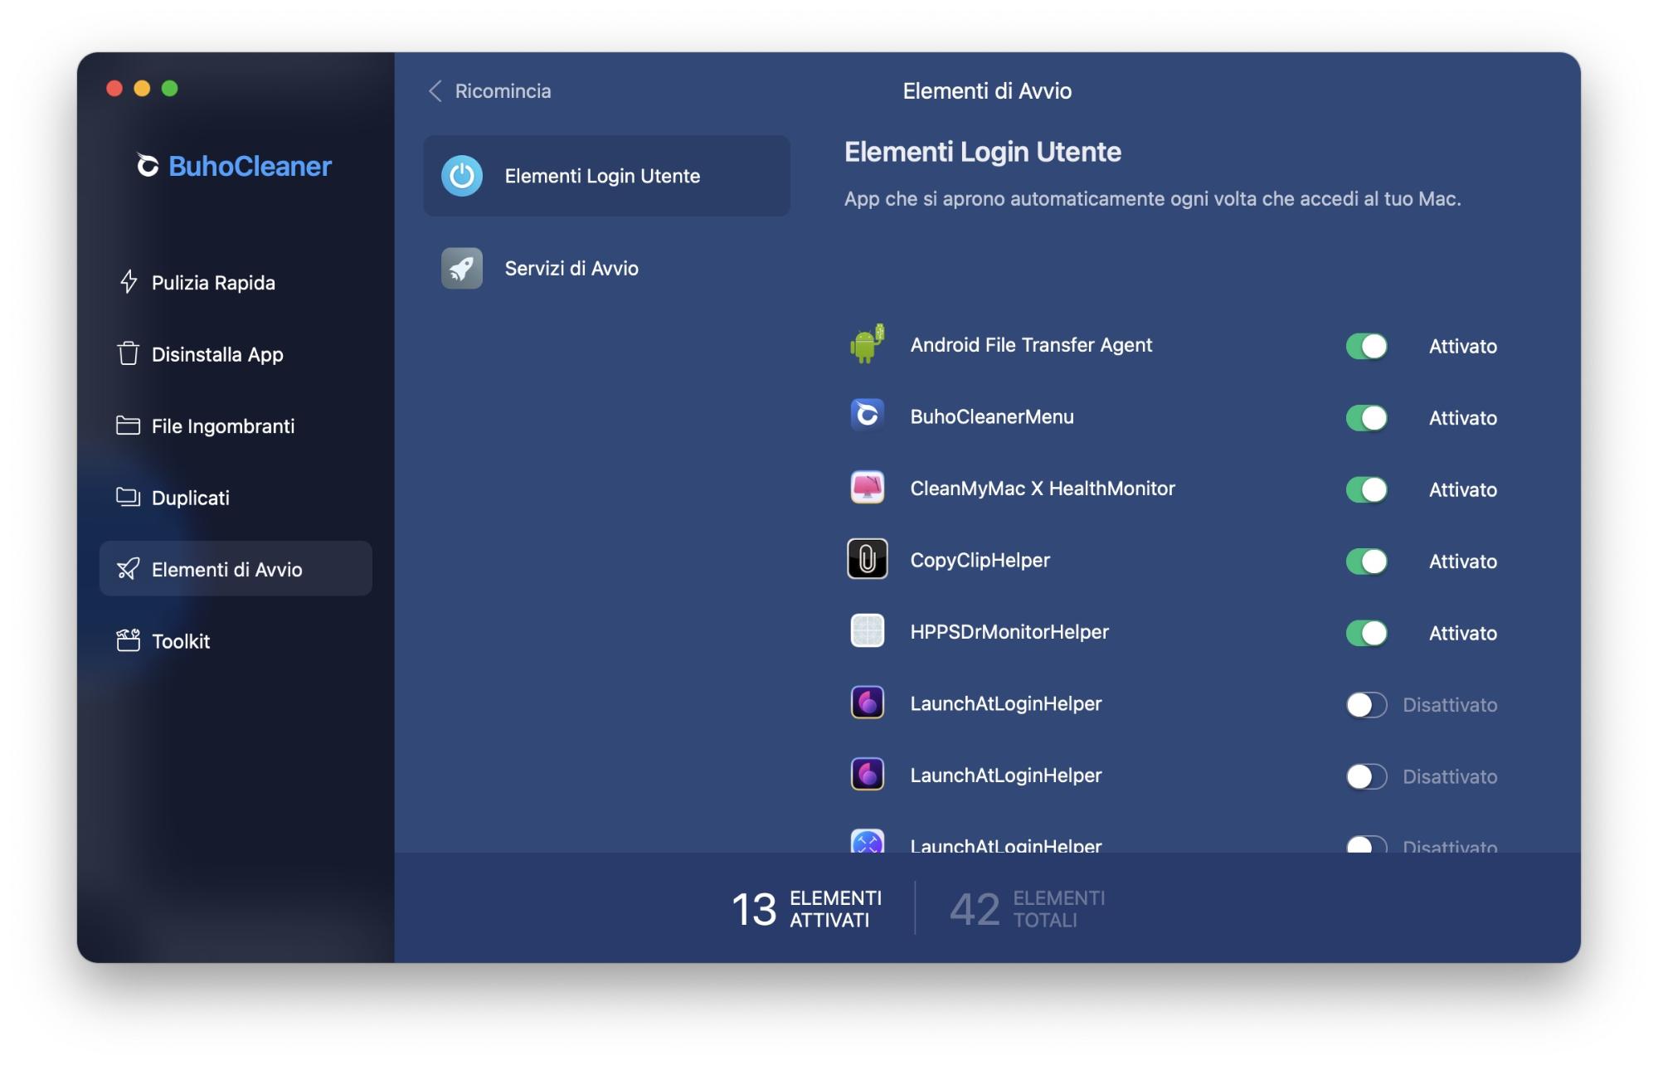Open the Toolkit toolbox icon
The width and height of the screenshot is (1658, 1065).
[128, 640]
